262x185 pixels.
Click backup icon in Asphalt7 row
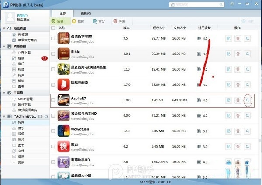tap(228, 100)
